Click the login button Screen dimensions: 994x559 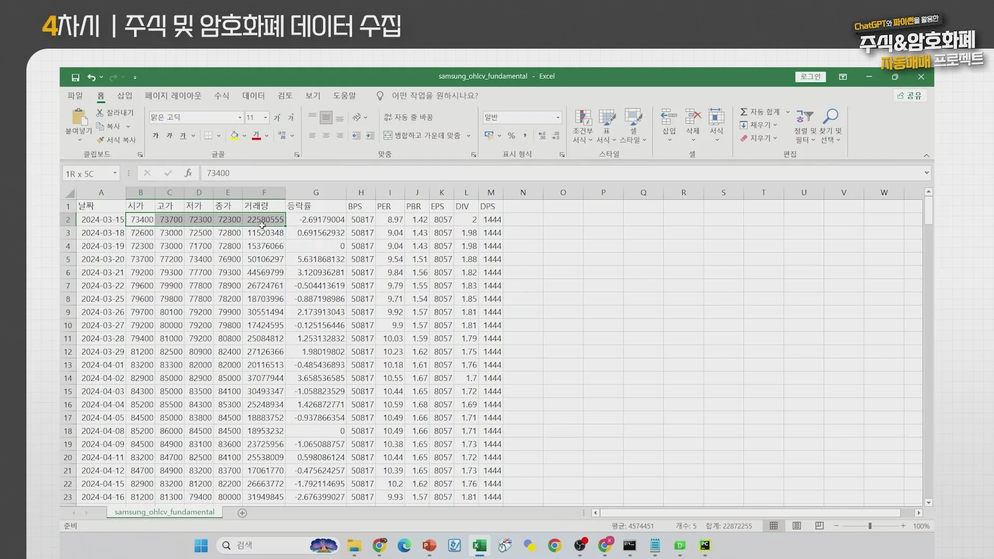[810, 77]
